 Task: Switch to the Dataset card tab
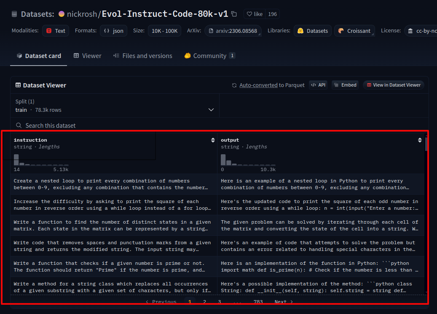click(39, 56)
